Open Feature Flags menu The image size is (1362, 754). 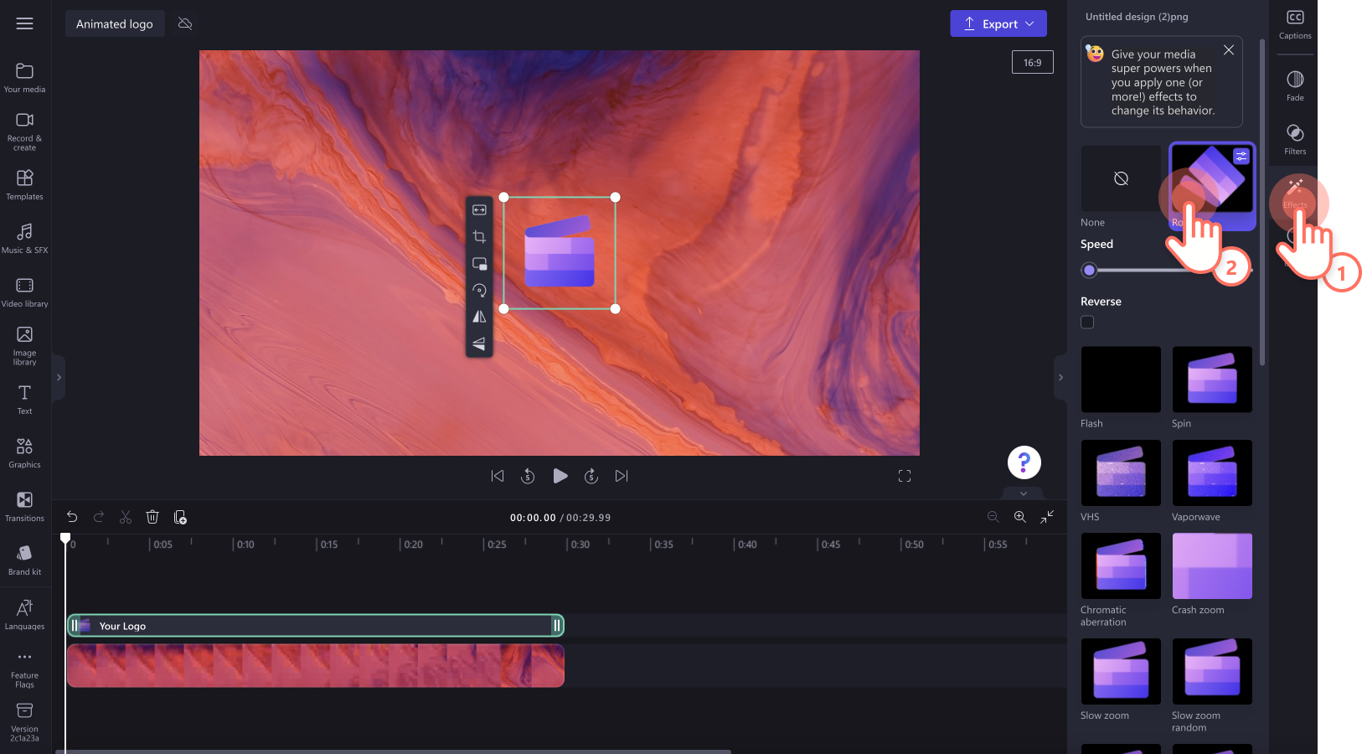25,669
